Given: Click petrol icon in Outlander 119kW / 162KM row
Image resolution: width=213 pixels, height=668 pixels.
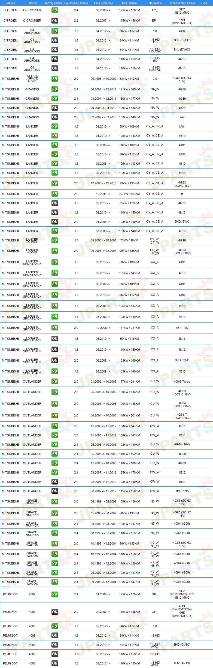Looking at the screenshot, I should coord(55,454).
